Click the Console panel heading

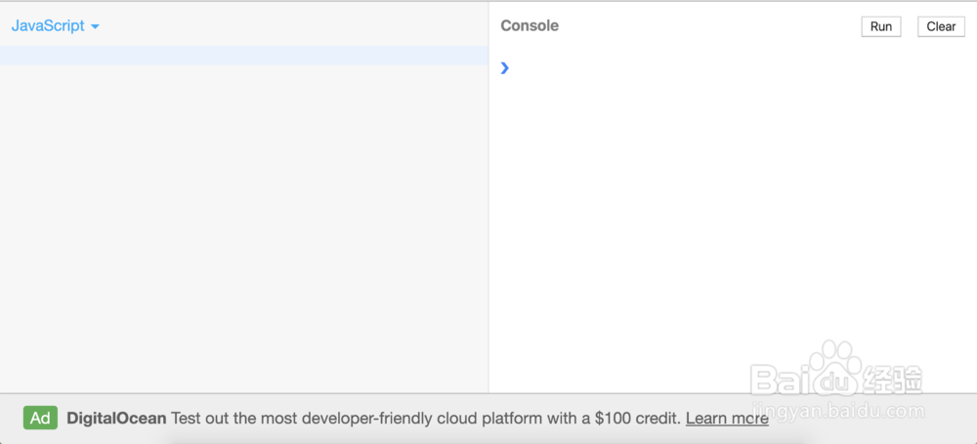tap(530, 26)
